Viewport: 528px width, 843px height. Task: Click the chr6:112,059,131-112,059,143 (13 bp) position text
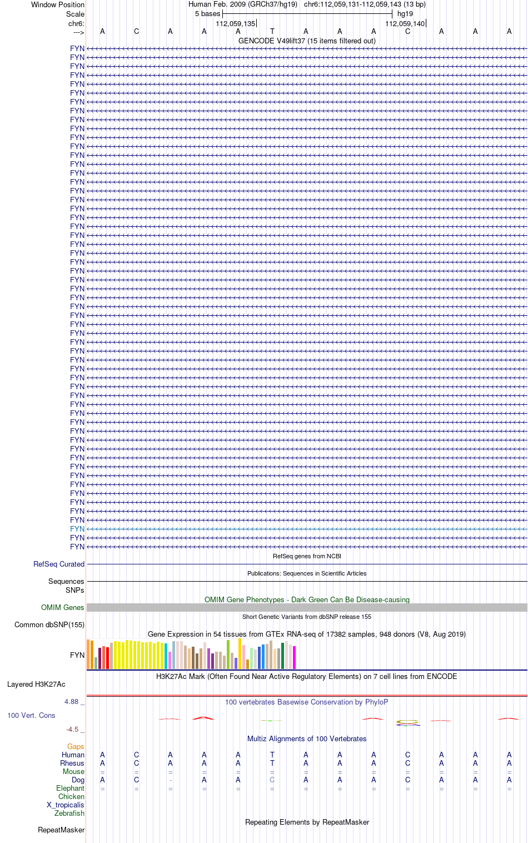365,4
